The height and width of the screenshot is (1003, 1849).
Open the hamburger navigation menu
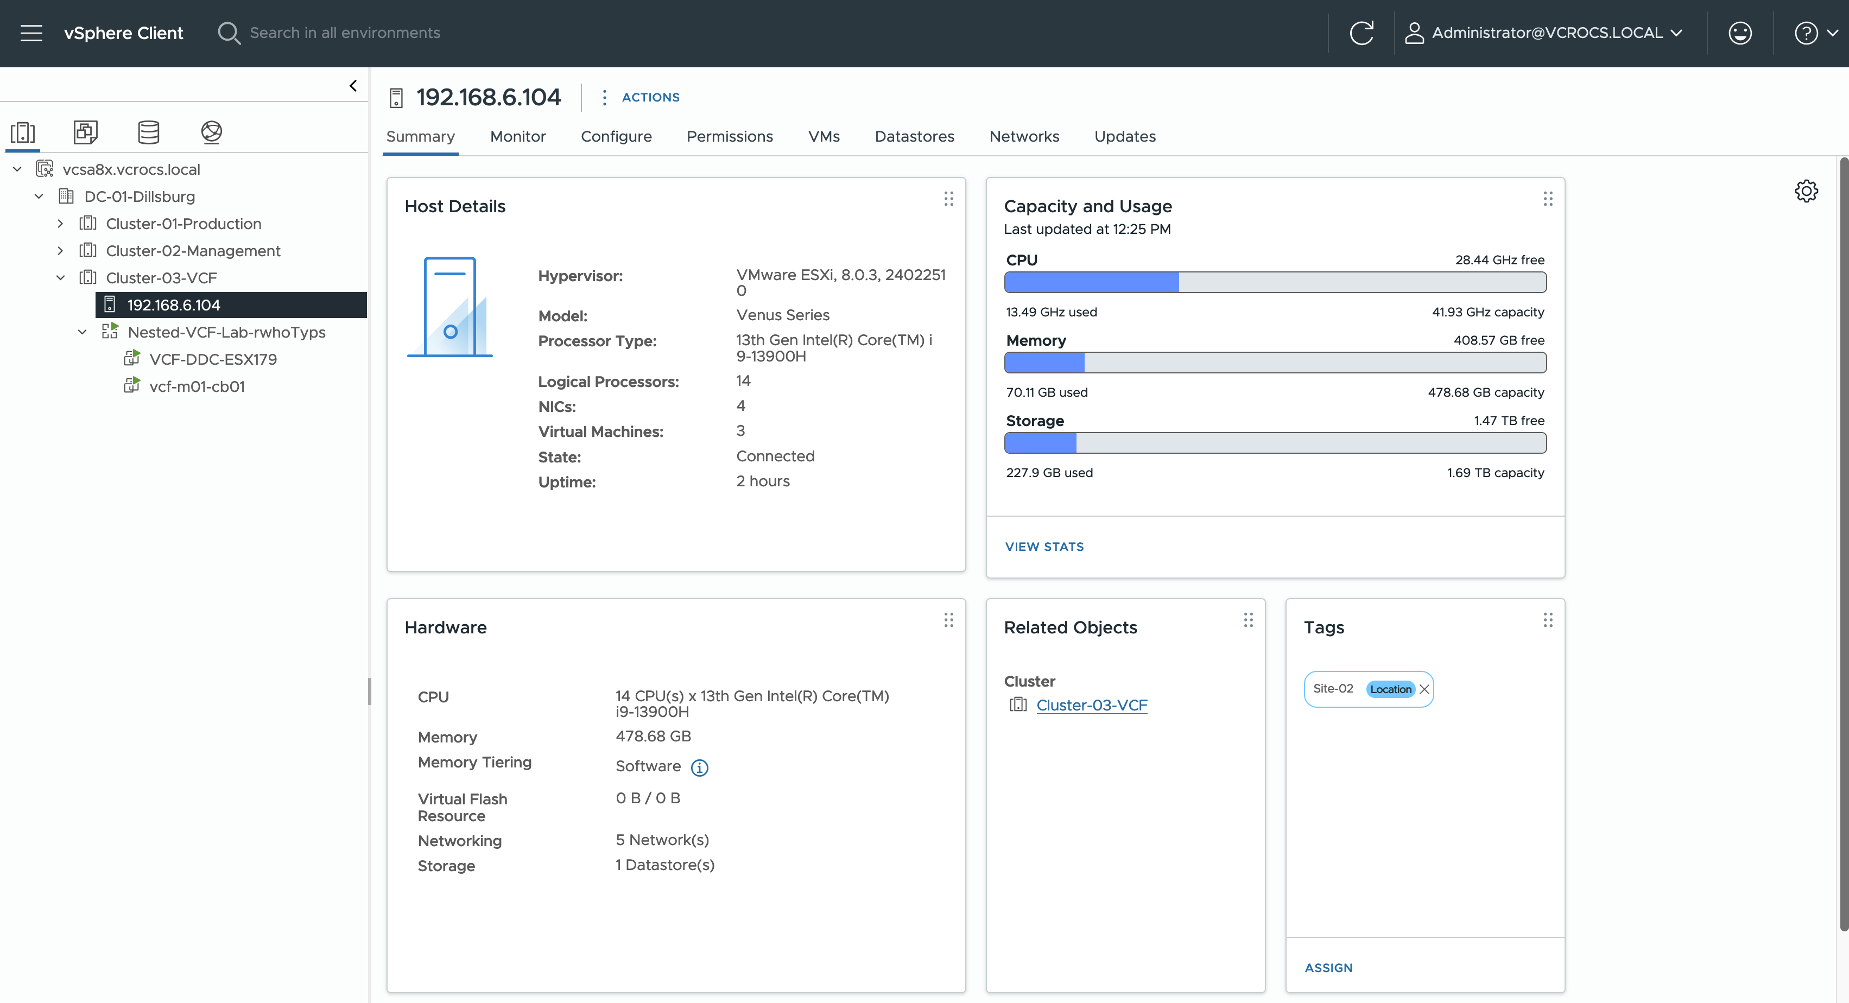tap(31, 33)
